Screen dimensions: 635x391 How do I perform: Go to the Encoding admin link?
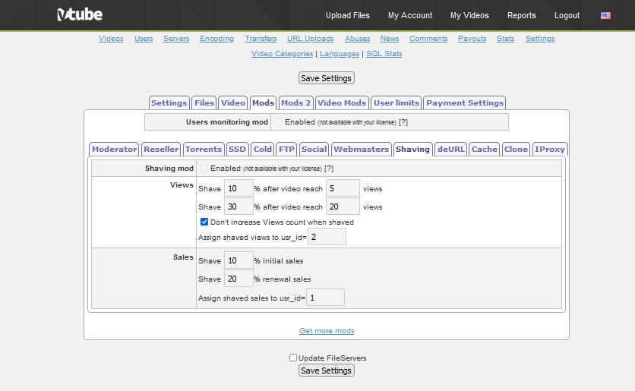217,39
